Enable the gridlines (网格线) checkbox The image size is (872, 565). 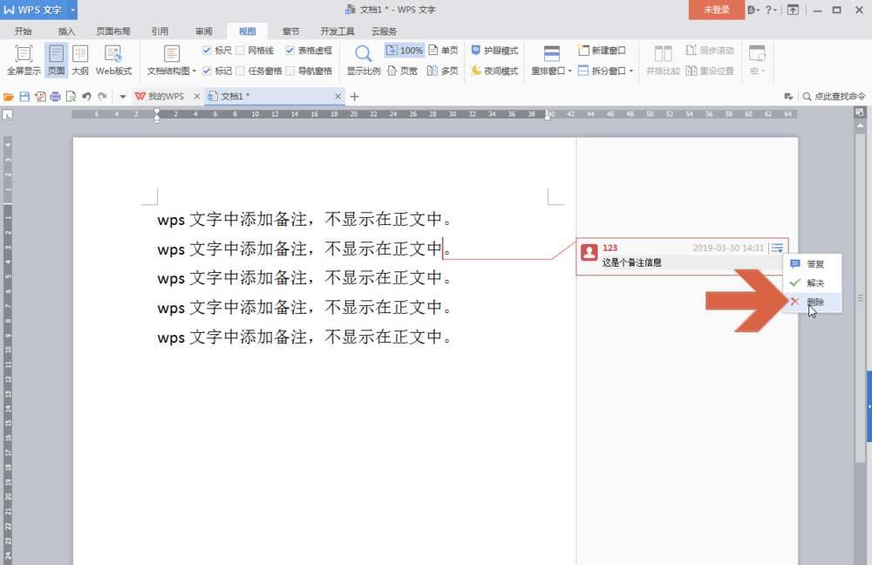click(241, 51)
